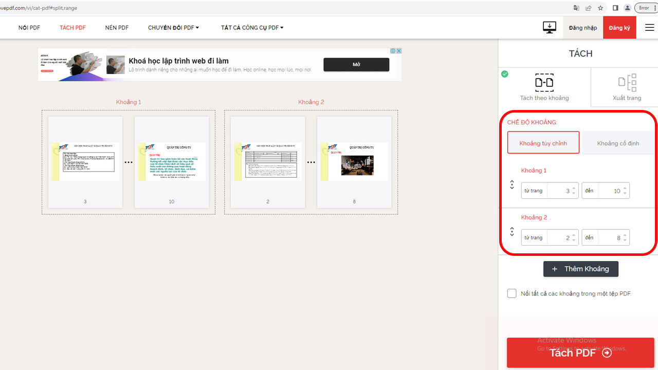Click the browser profile avatar icon
The height and width of the screenshot is (370, 658).
tap(627, 8)
